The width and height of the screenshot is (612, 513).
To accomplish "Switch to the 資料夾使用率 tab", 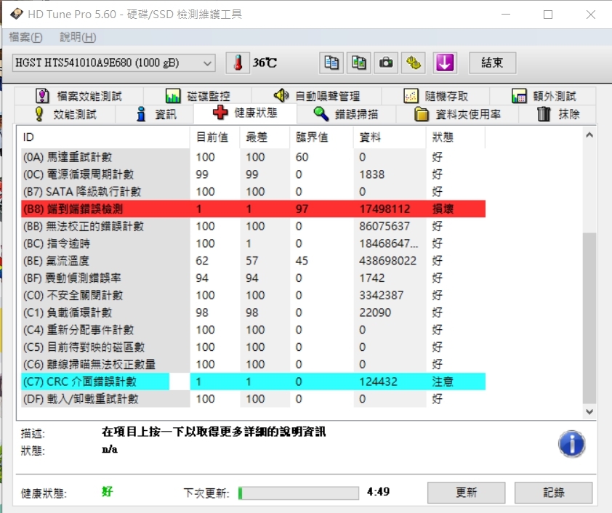I will point(457,114).
